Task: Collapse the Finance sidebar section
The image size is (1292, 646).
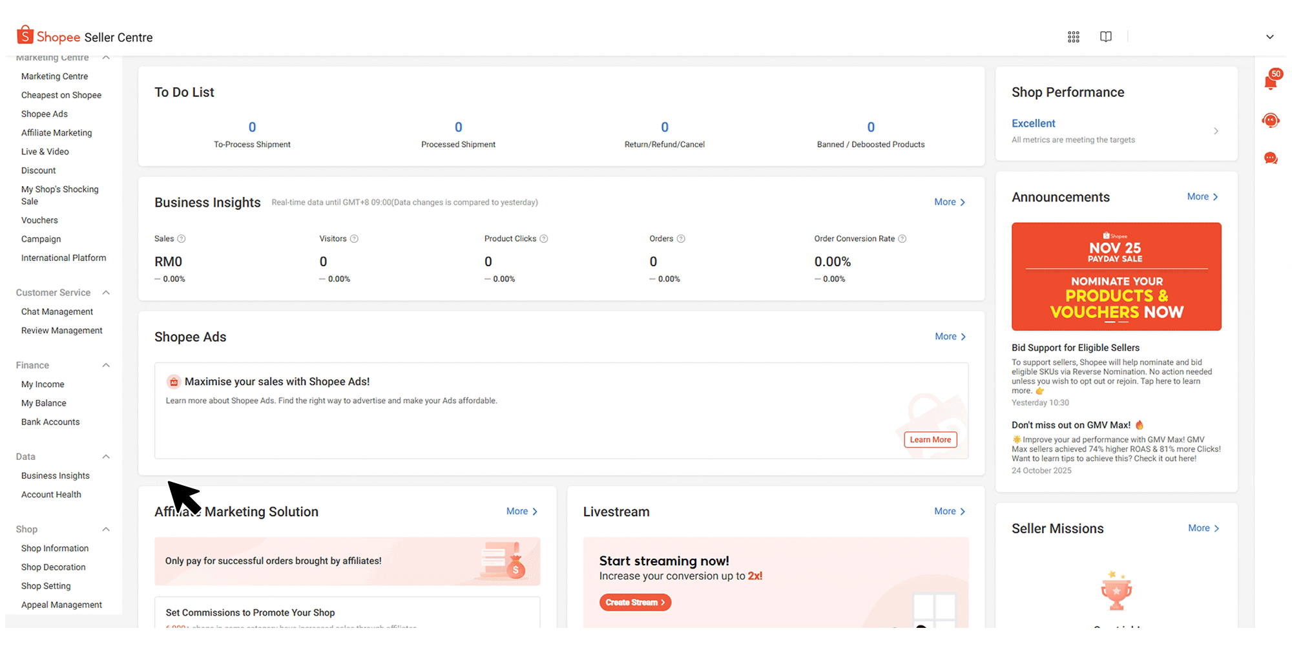Action: click(106, 366)
